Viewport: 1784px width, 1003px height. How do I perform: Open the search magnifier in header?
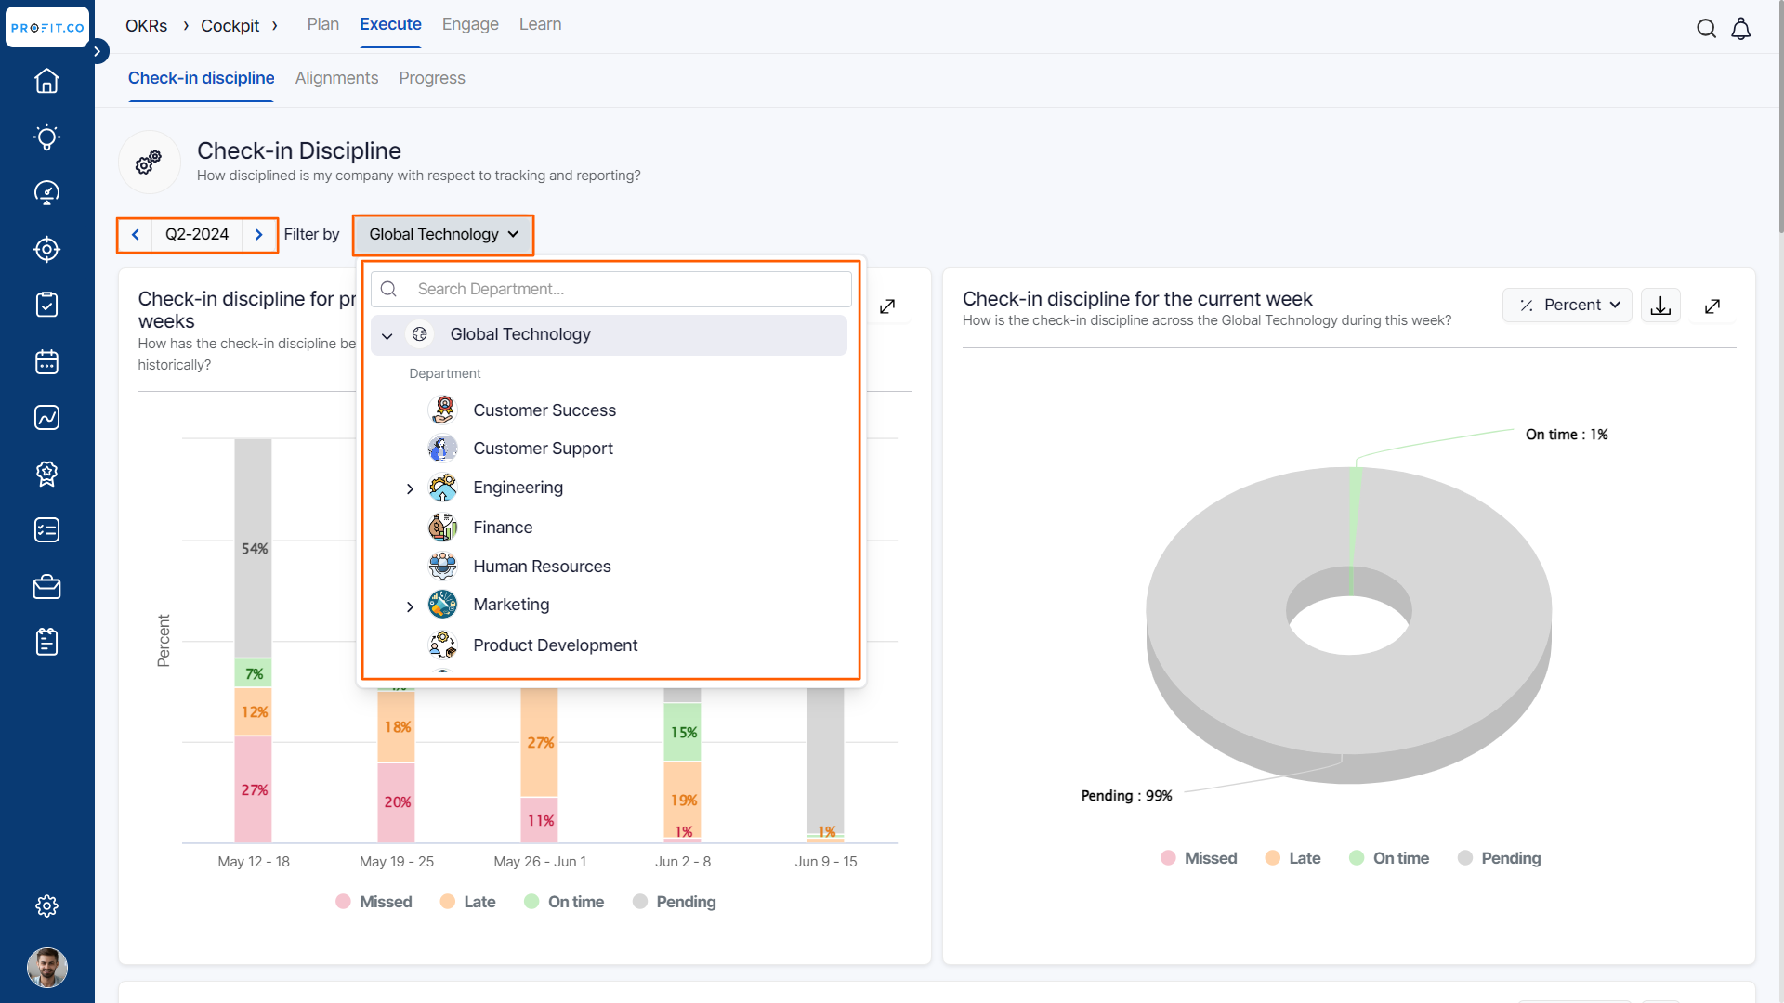(x=1706, y=29)
